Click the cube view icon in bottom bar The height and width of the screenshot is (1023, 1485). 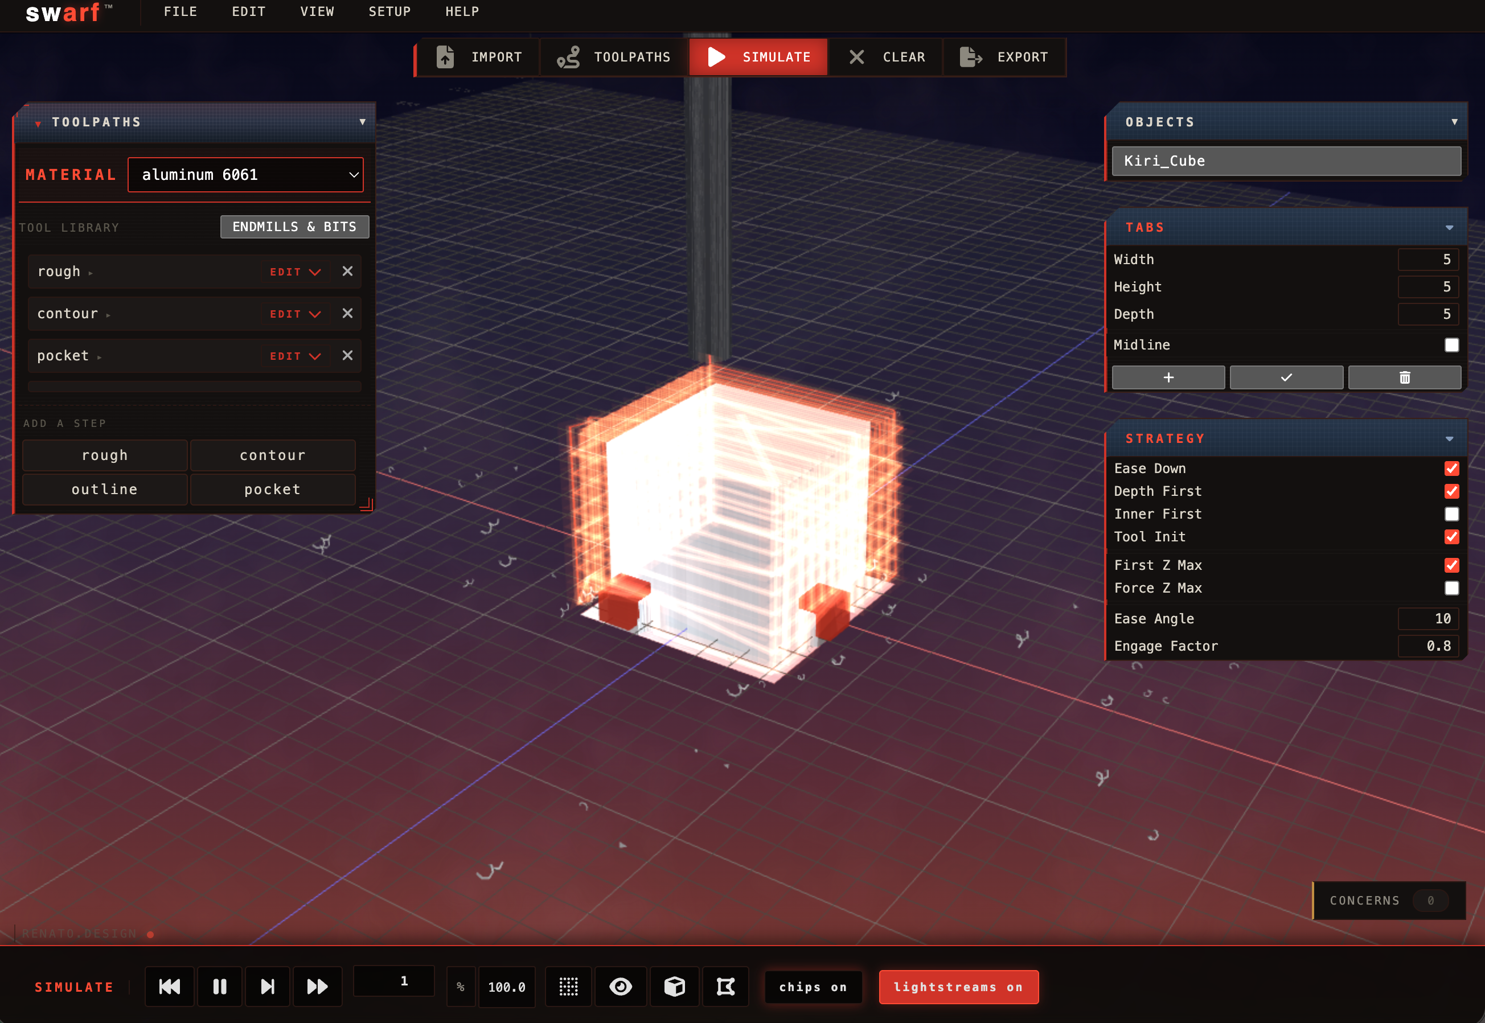[x=674, y=987]
